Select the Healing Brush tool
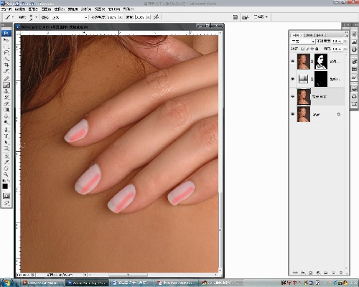 click(6, 79)
